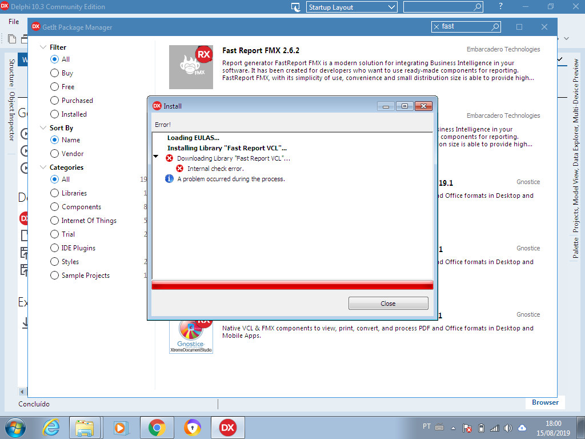Image resolution: width=585 pixels, height=439 pixels.
Task: Open the Fast Report FMX 2.6.2 title
Action: (x=261, y=50)
